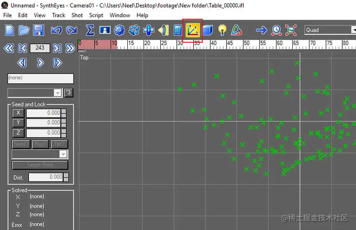
Task: Toggle the Seed? button
Action: (21, 144)
